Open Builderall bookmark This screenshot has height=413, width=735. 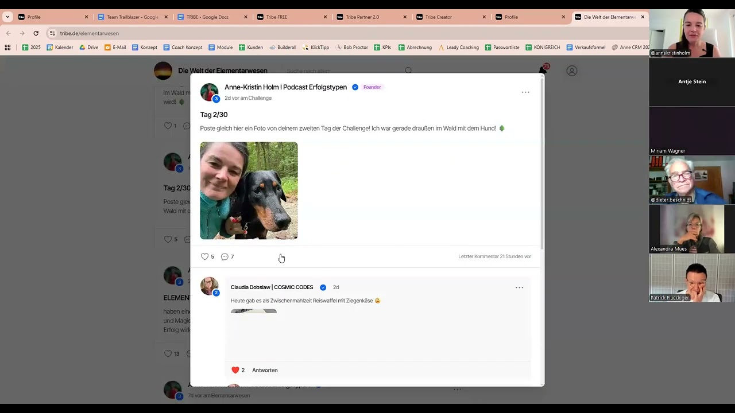[283, 47]
